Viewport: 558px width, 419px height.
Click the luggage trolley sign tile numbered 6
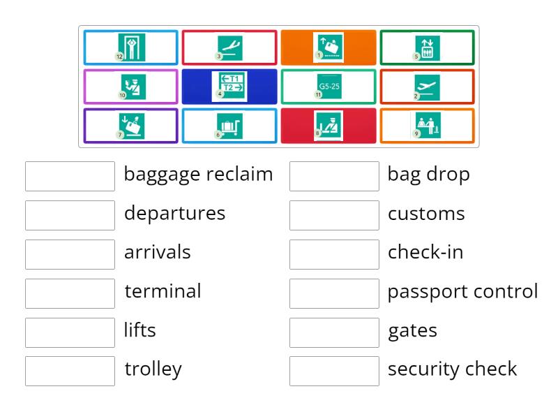tap(229, 126)
